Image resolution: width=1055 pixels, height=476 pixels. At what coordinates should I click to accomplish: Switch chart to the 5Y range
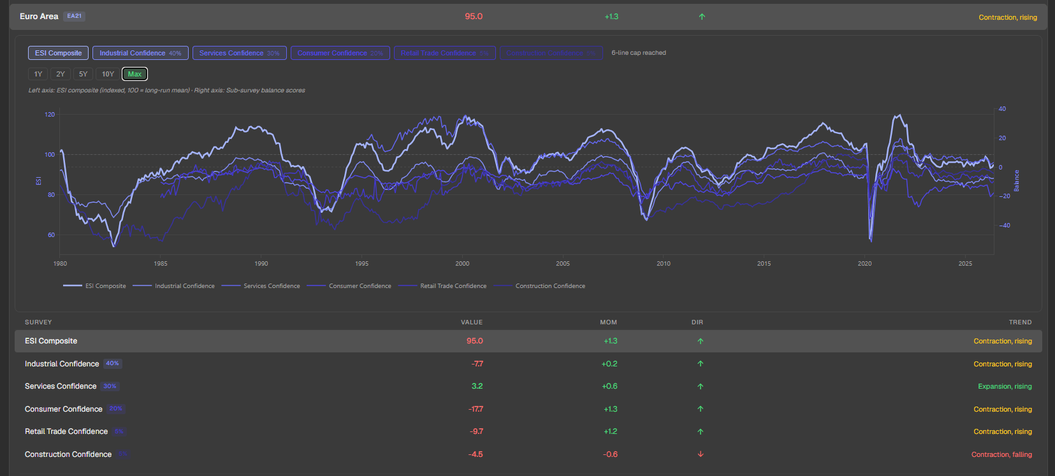83,74
